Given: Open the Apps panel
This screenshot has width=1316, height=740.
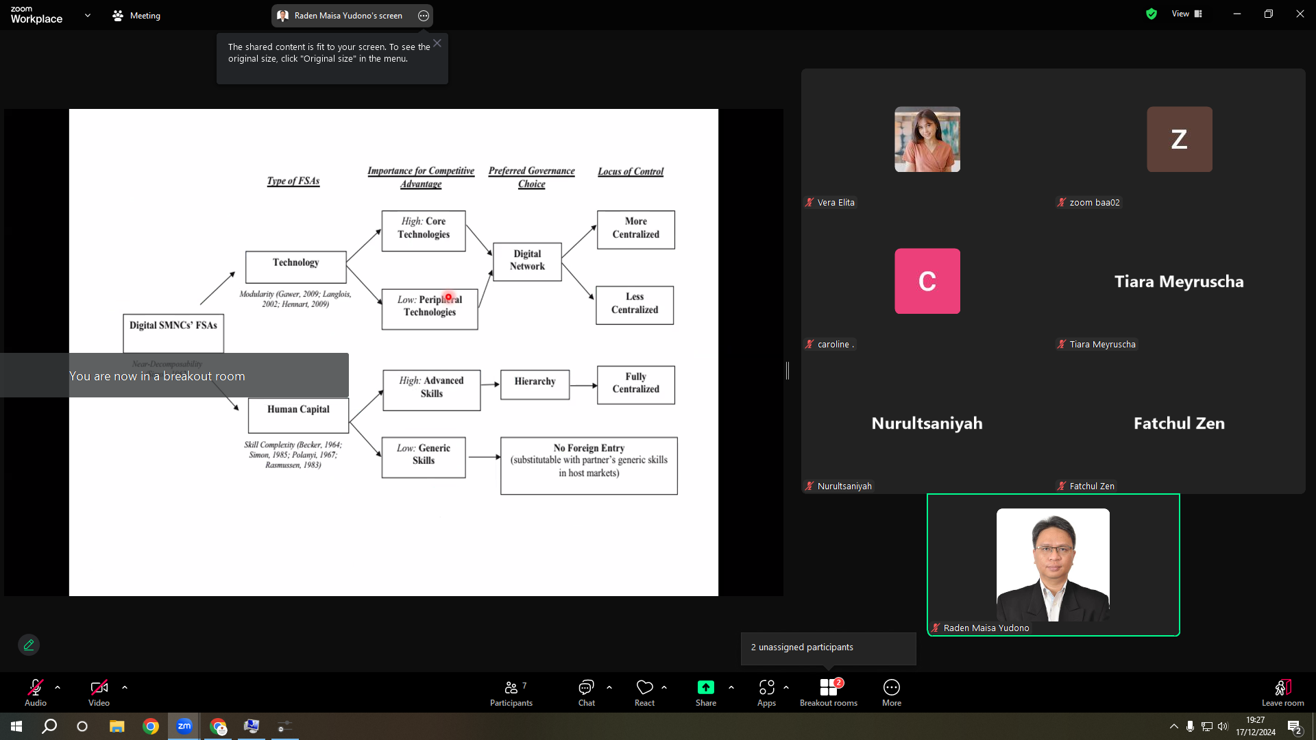Looking at the screenshot, I should [767, 692].
